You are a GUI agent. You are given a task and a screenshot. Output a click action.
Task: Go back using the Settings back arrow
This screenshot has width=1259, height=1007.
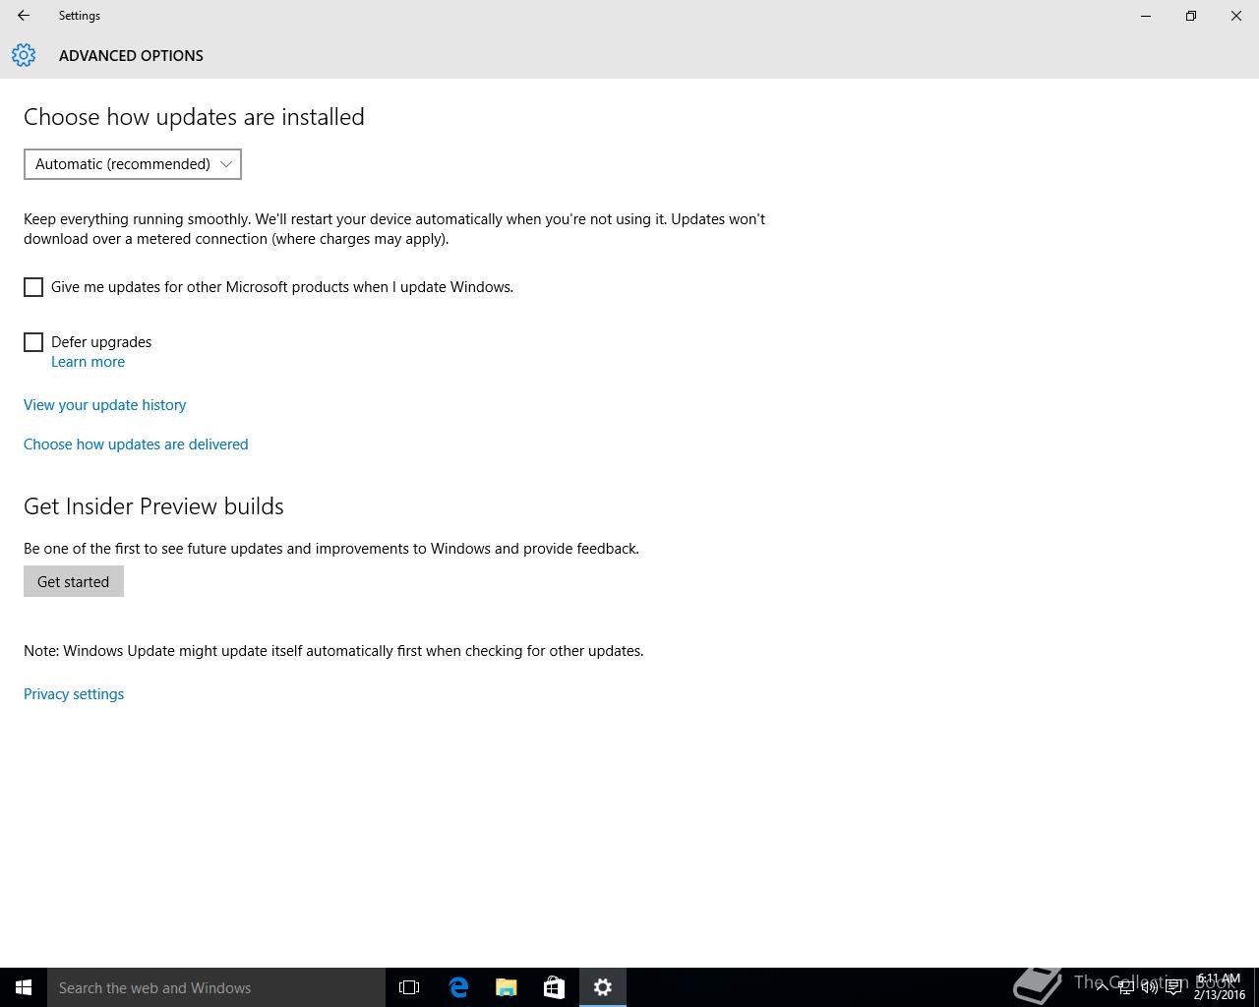coord(24,16)
